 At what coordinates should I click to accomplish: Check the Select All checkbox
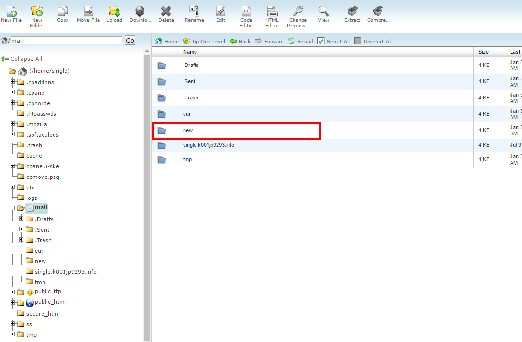(x=321, y=41)
